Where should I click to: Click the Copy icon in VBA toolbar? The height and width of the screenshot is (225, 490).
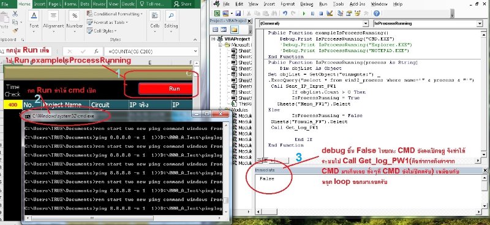(x=257, y=13)
